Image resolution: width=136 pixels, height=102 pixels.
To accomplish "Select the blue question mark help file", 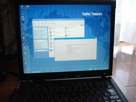I will [x=51, y=50].
